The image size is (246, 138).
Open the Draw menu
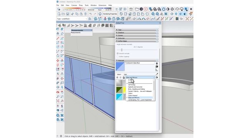click(x=81, y=5)
